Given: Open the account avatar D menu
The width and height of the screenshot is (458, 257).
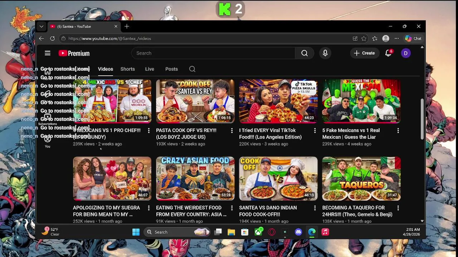Looking at the screenshot, I should pyautogui.click(x=405, y=53).
